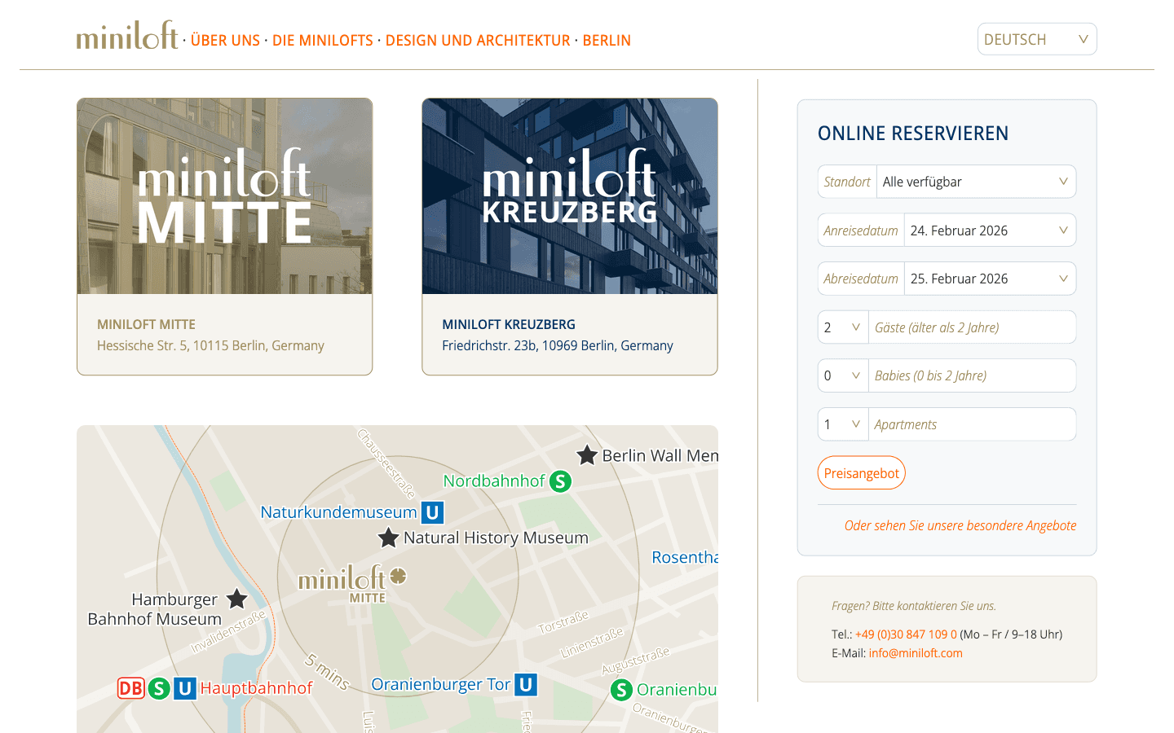
Task: Select DIE MINILOFTS in the navigation
Action: 323,40
